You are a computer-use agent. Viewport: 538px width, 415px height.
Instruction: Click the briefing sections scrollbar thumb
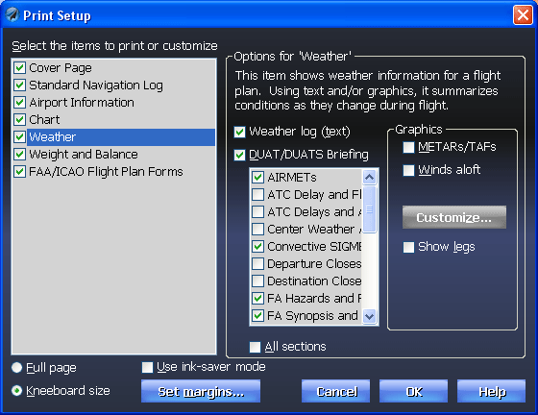tap(369, 209)
